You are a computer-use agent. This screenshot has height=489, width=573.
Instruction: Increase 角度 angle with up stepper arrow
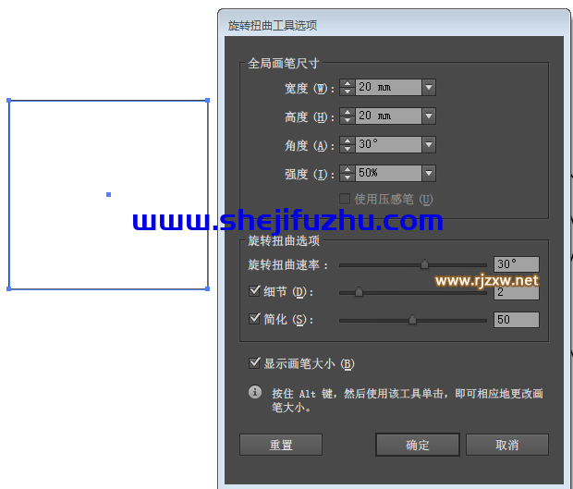347,141
